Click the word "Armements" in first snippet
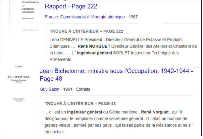This screenshot has width=203, height=139. click(61, 60)
